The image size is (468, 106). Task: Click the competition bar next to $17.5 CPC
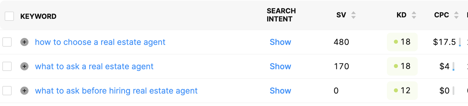point(460,42)
